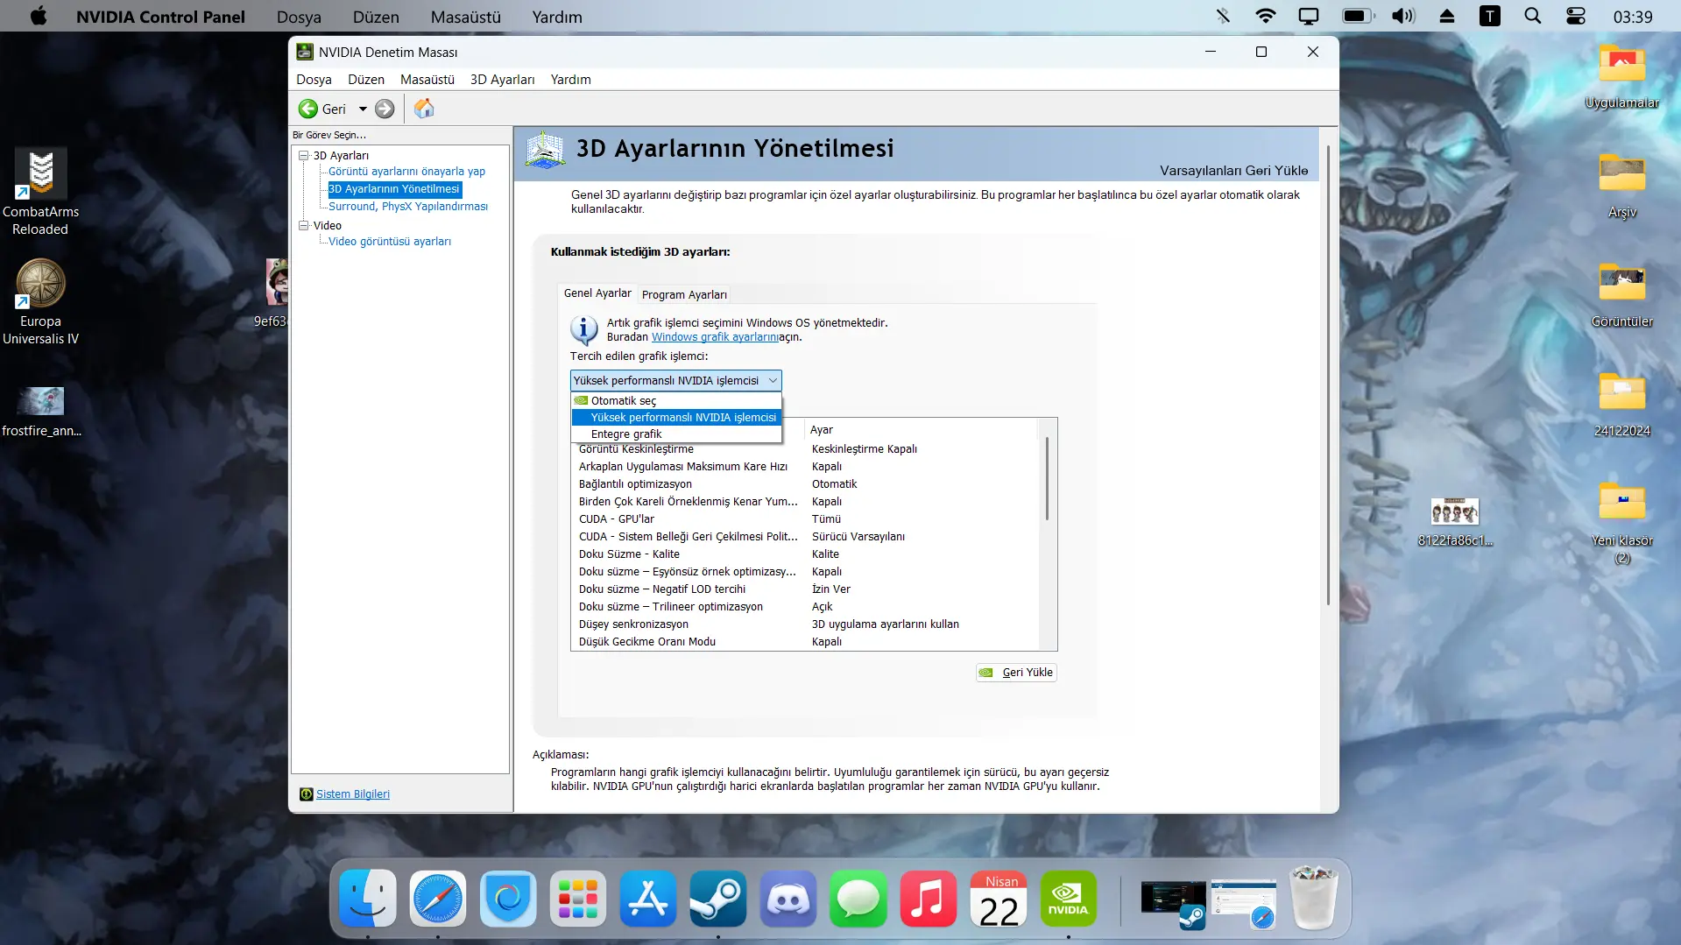Select the Bağlantılı optimizasyon setting row

click(x=804, y=484)
